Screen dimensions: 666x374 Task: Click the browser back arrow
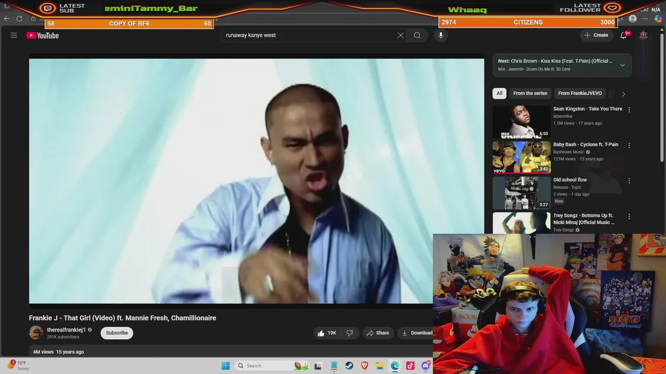[x=7, y=19]
